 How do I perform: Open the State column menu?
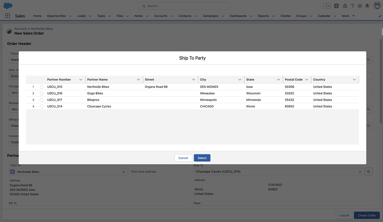point(278,80)
